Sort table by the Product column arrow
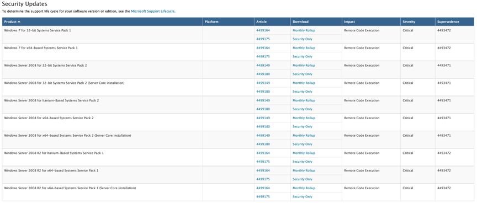Screen dimensions: 477x203 tap(19, 22)
